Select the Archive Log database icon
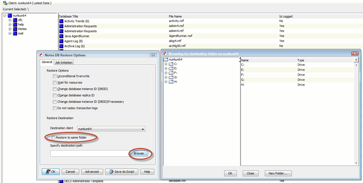 click(61, 46)
